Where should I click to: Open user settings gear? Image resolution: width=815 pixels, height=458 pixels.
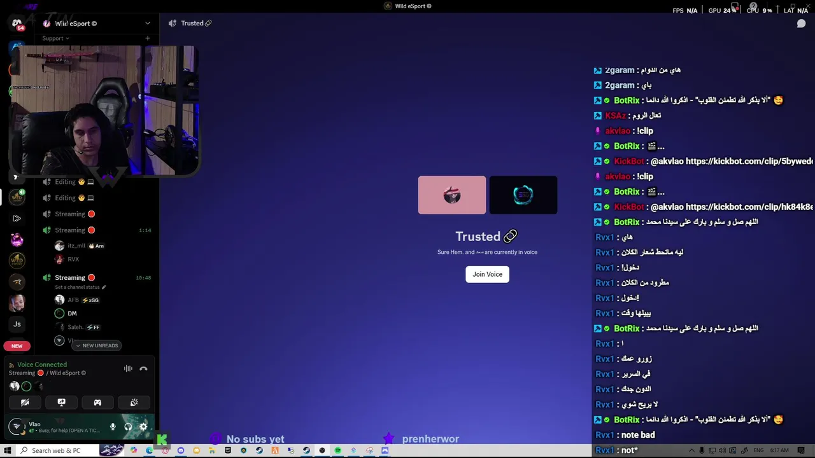coord(143,427)
